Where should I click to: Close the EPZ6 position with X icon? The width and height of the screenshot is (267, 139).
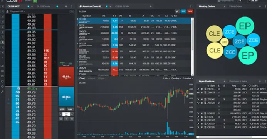pos(202,117)
